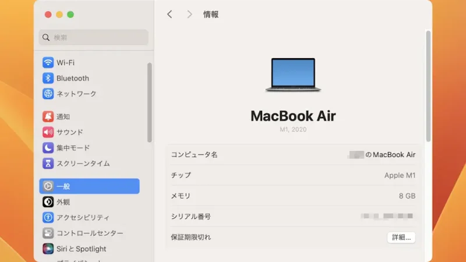Select アクセシビリティ icon
This screenshot has width=466, height=262.
pos(48,217)
